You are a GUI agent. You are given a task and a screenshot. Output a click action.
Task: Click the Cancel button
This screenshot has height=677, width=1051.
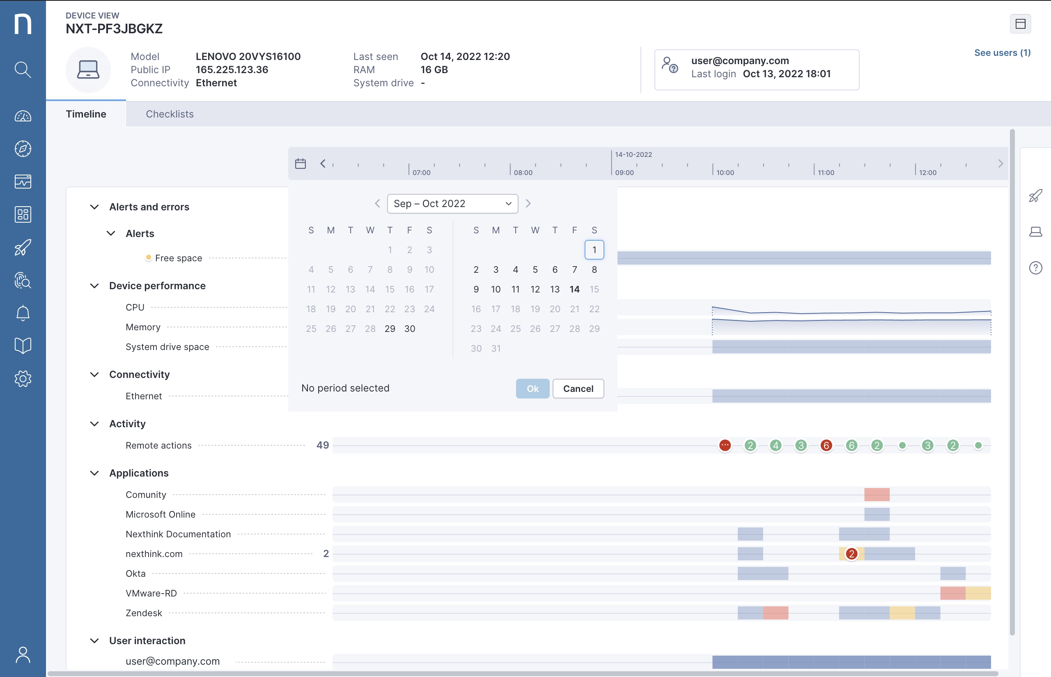point(578,389)
